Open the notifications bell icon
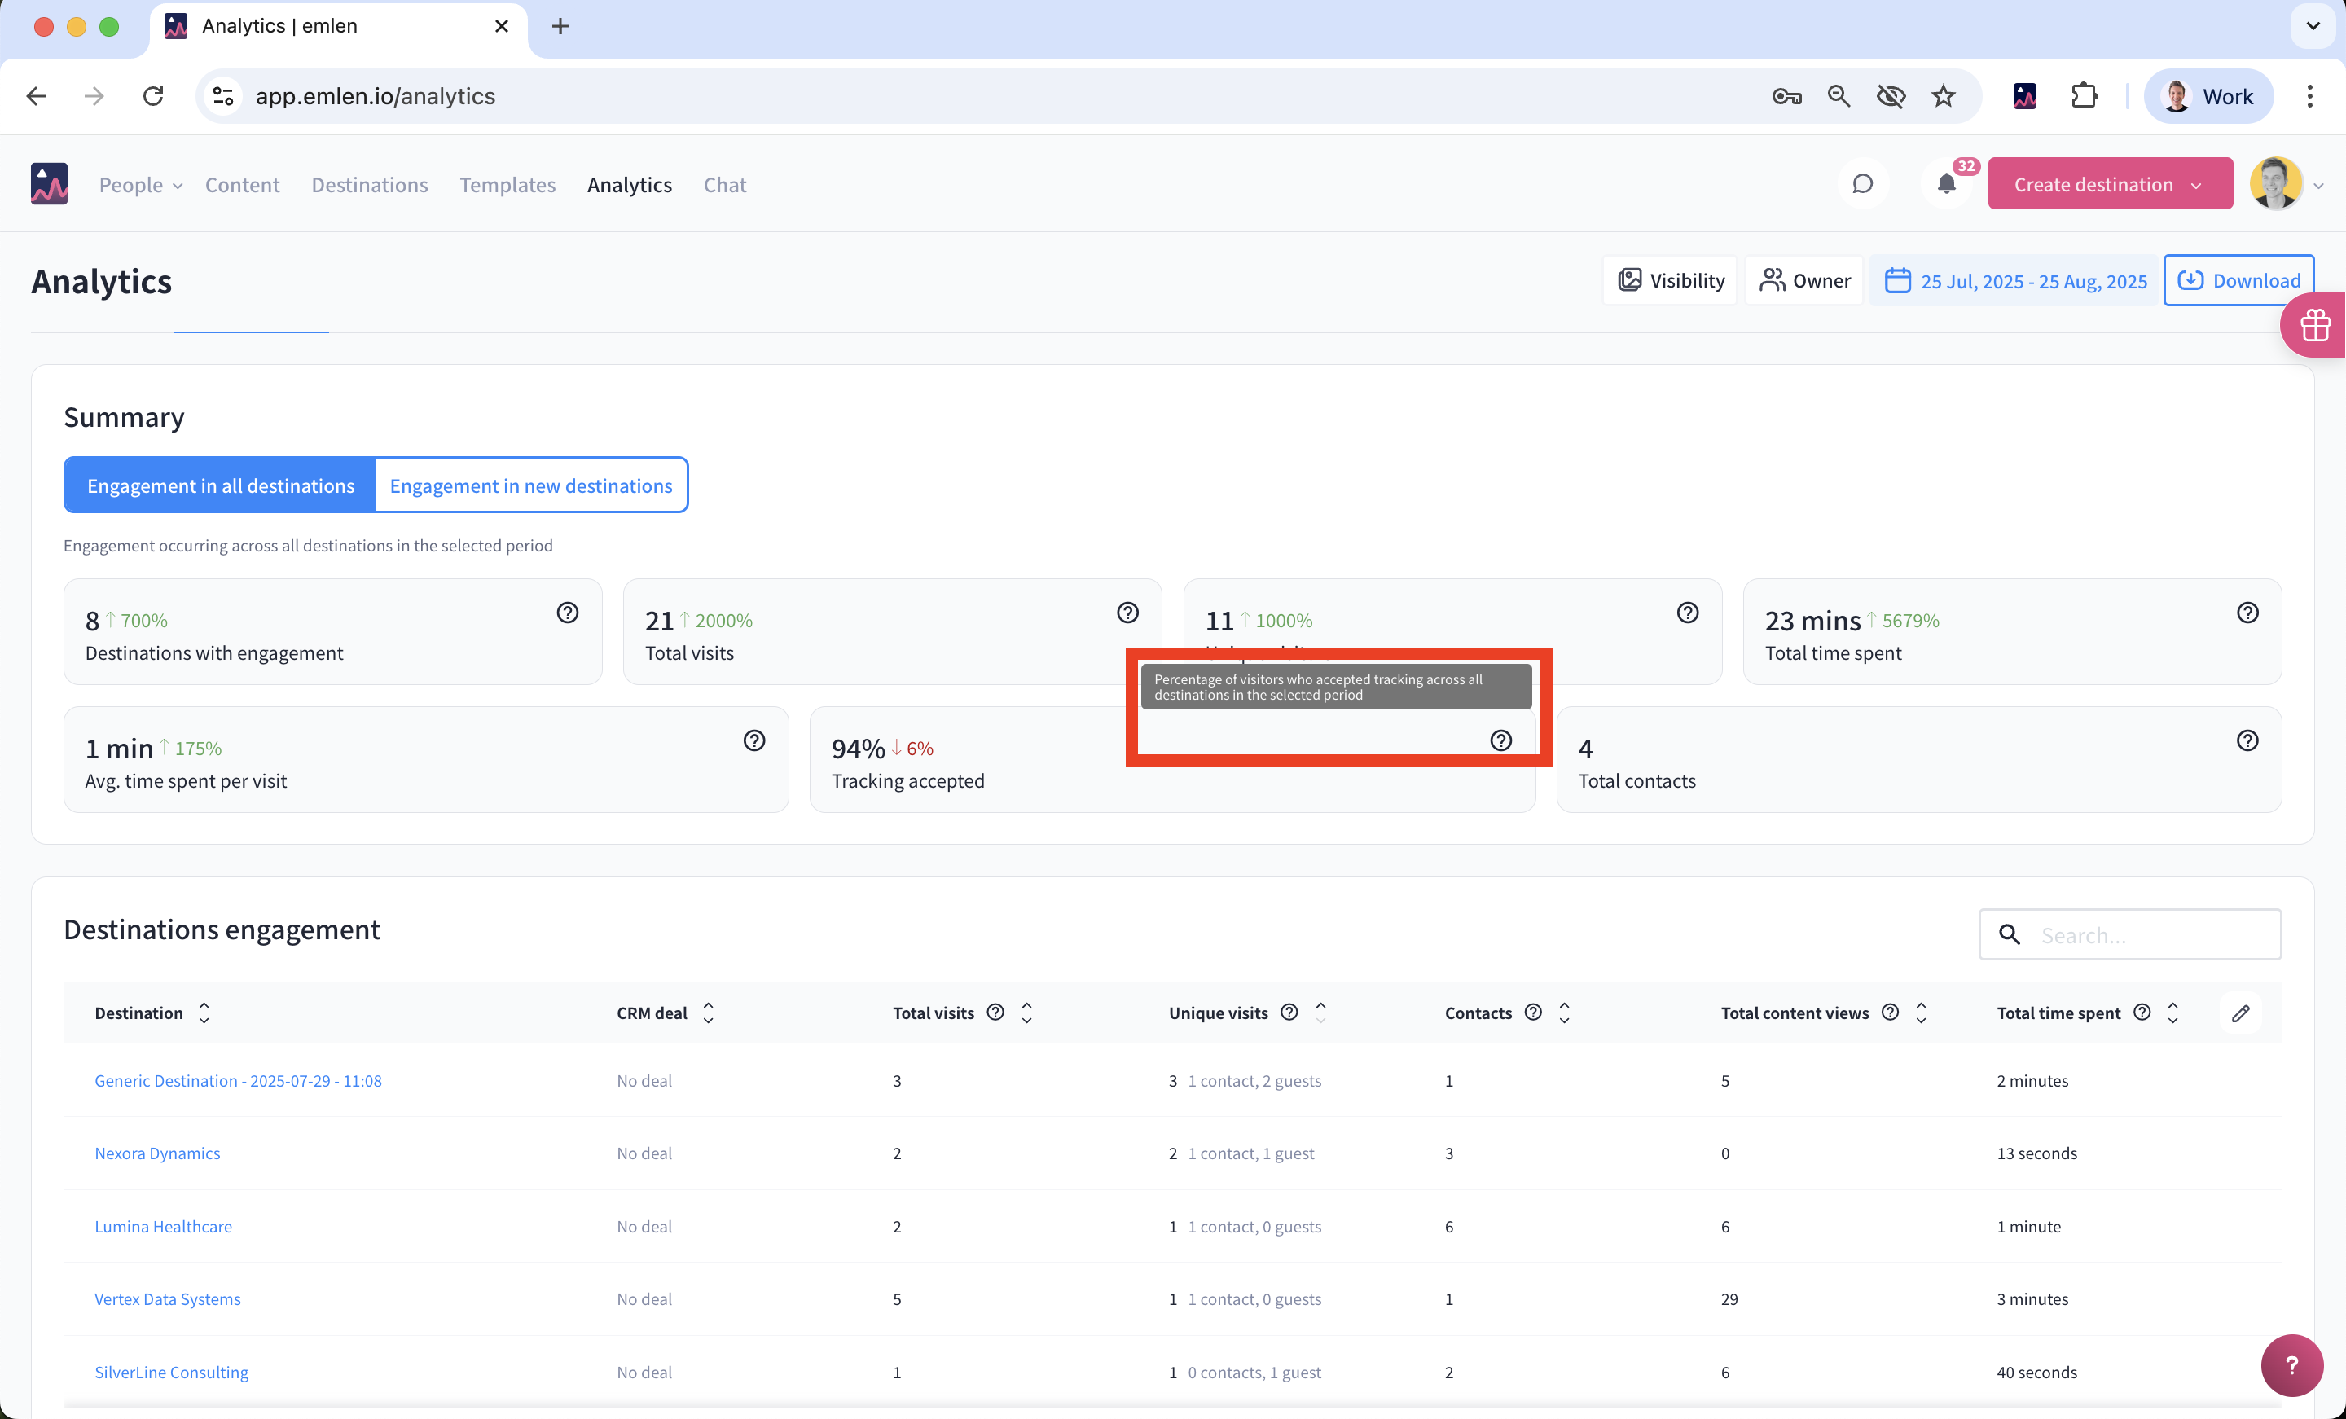Viewport: 2346px width, 1419px height. (1946, 184)
